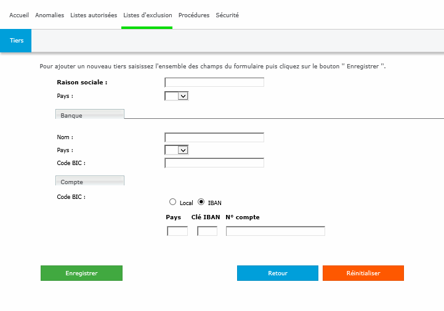Image resolution: width=444 pixels, height=311 pixels.
Task: Open the bank Pays dropdown list
Action: point(176,150)
